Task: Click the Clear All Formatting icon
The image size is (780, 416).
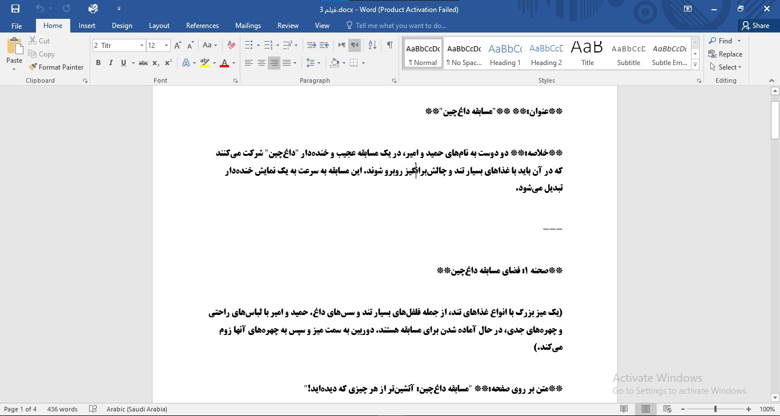Action: click(x=231, y=46)
